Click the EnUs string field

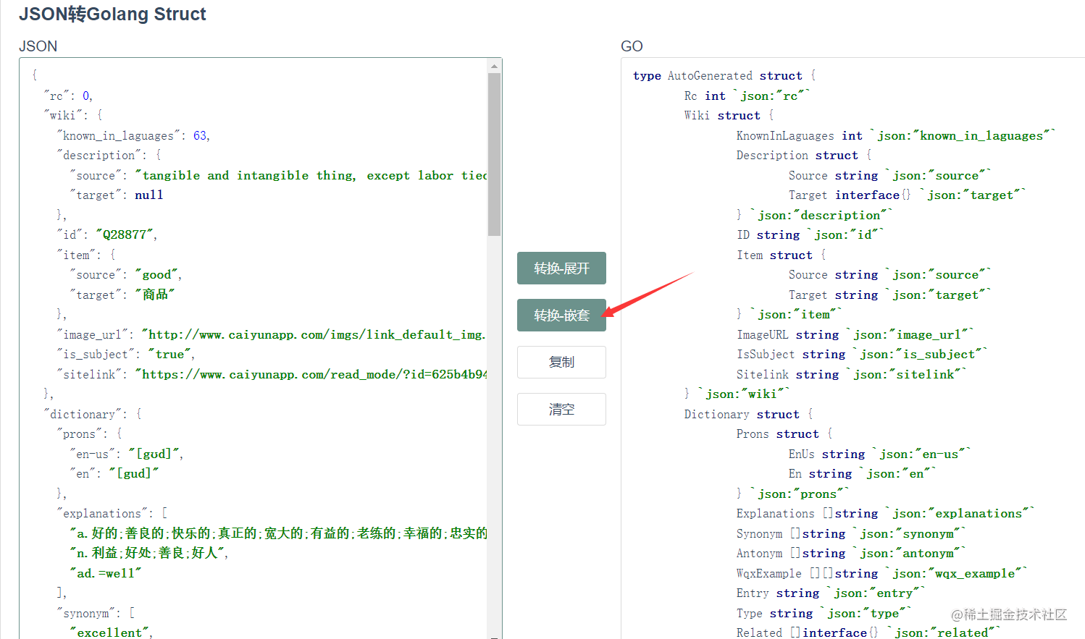click(x=880, y=454)
